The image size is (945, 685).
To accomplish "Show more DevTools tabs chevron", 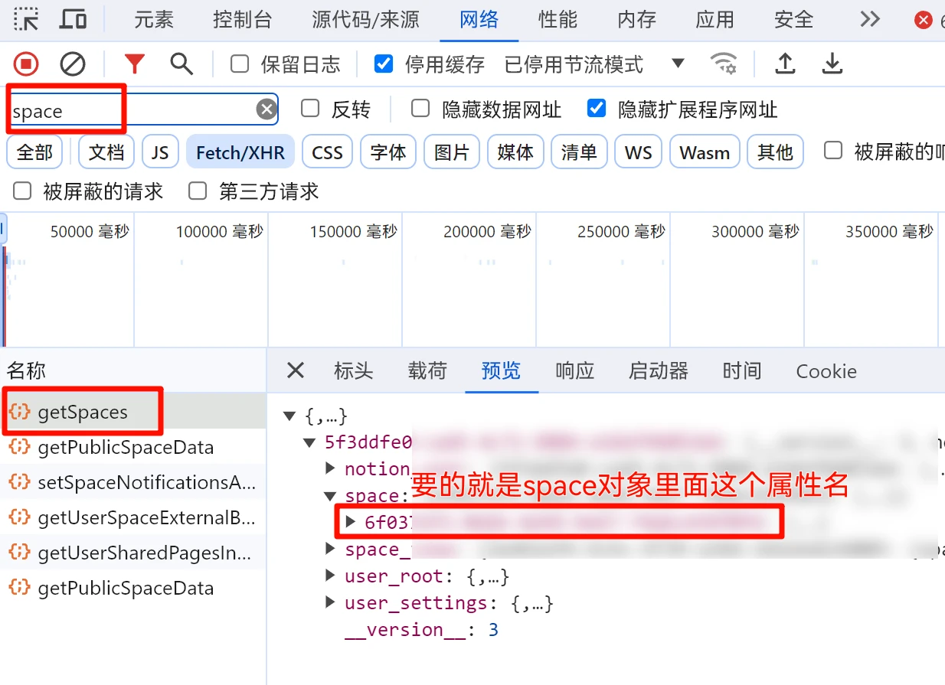I will 870,19.
